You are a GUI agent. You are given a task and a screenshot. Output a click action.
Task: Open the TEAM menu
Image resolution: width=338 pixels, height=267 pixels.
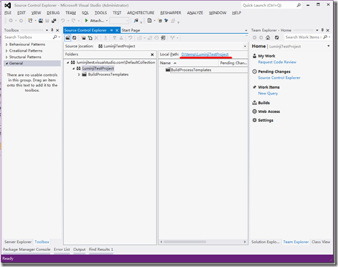click(71, 13)
